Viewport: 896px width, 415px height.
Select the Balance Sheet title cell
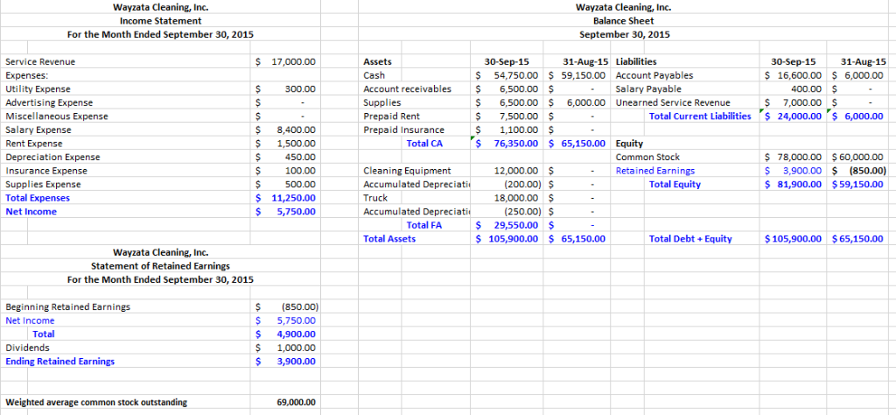pos(623,21)
